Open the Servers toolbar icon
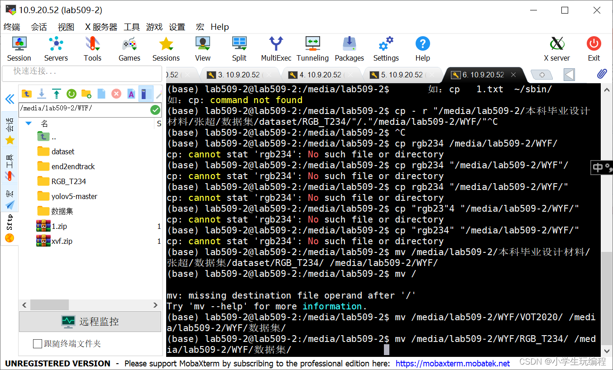613x370 pixels. pyautogui.click(x=56, y=49)
